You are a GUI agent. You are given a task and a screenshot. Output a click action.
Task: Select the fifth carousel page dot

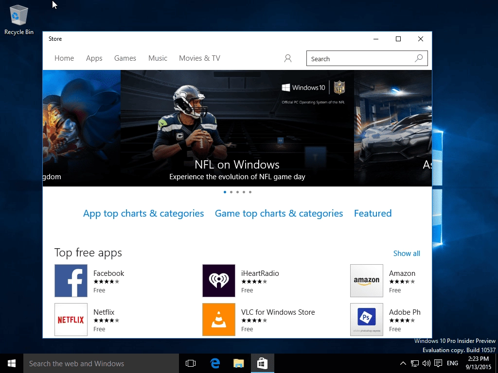(x=250, y=192)
